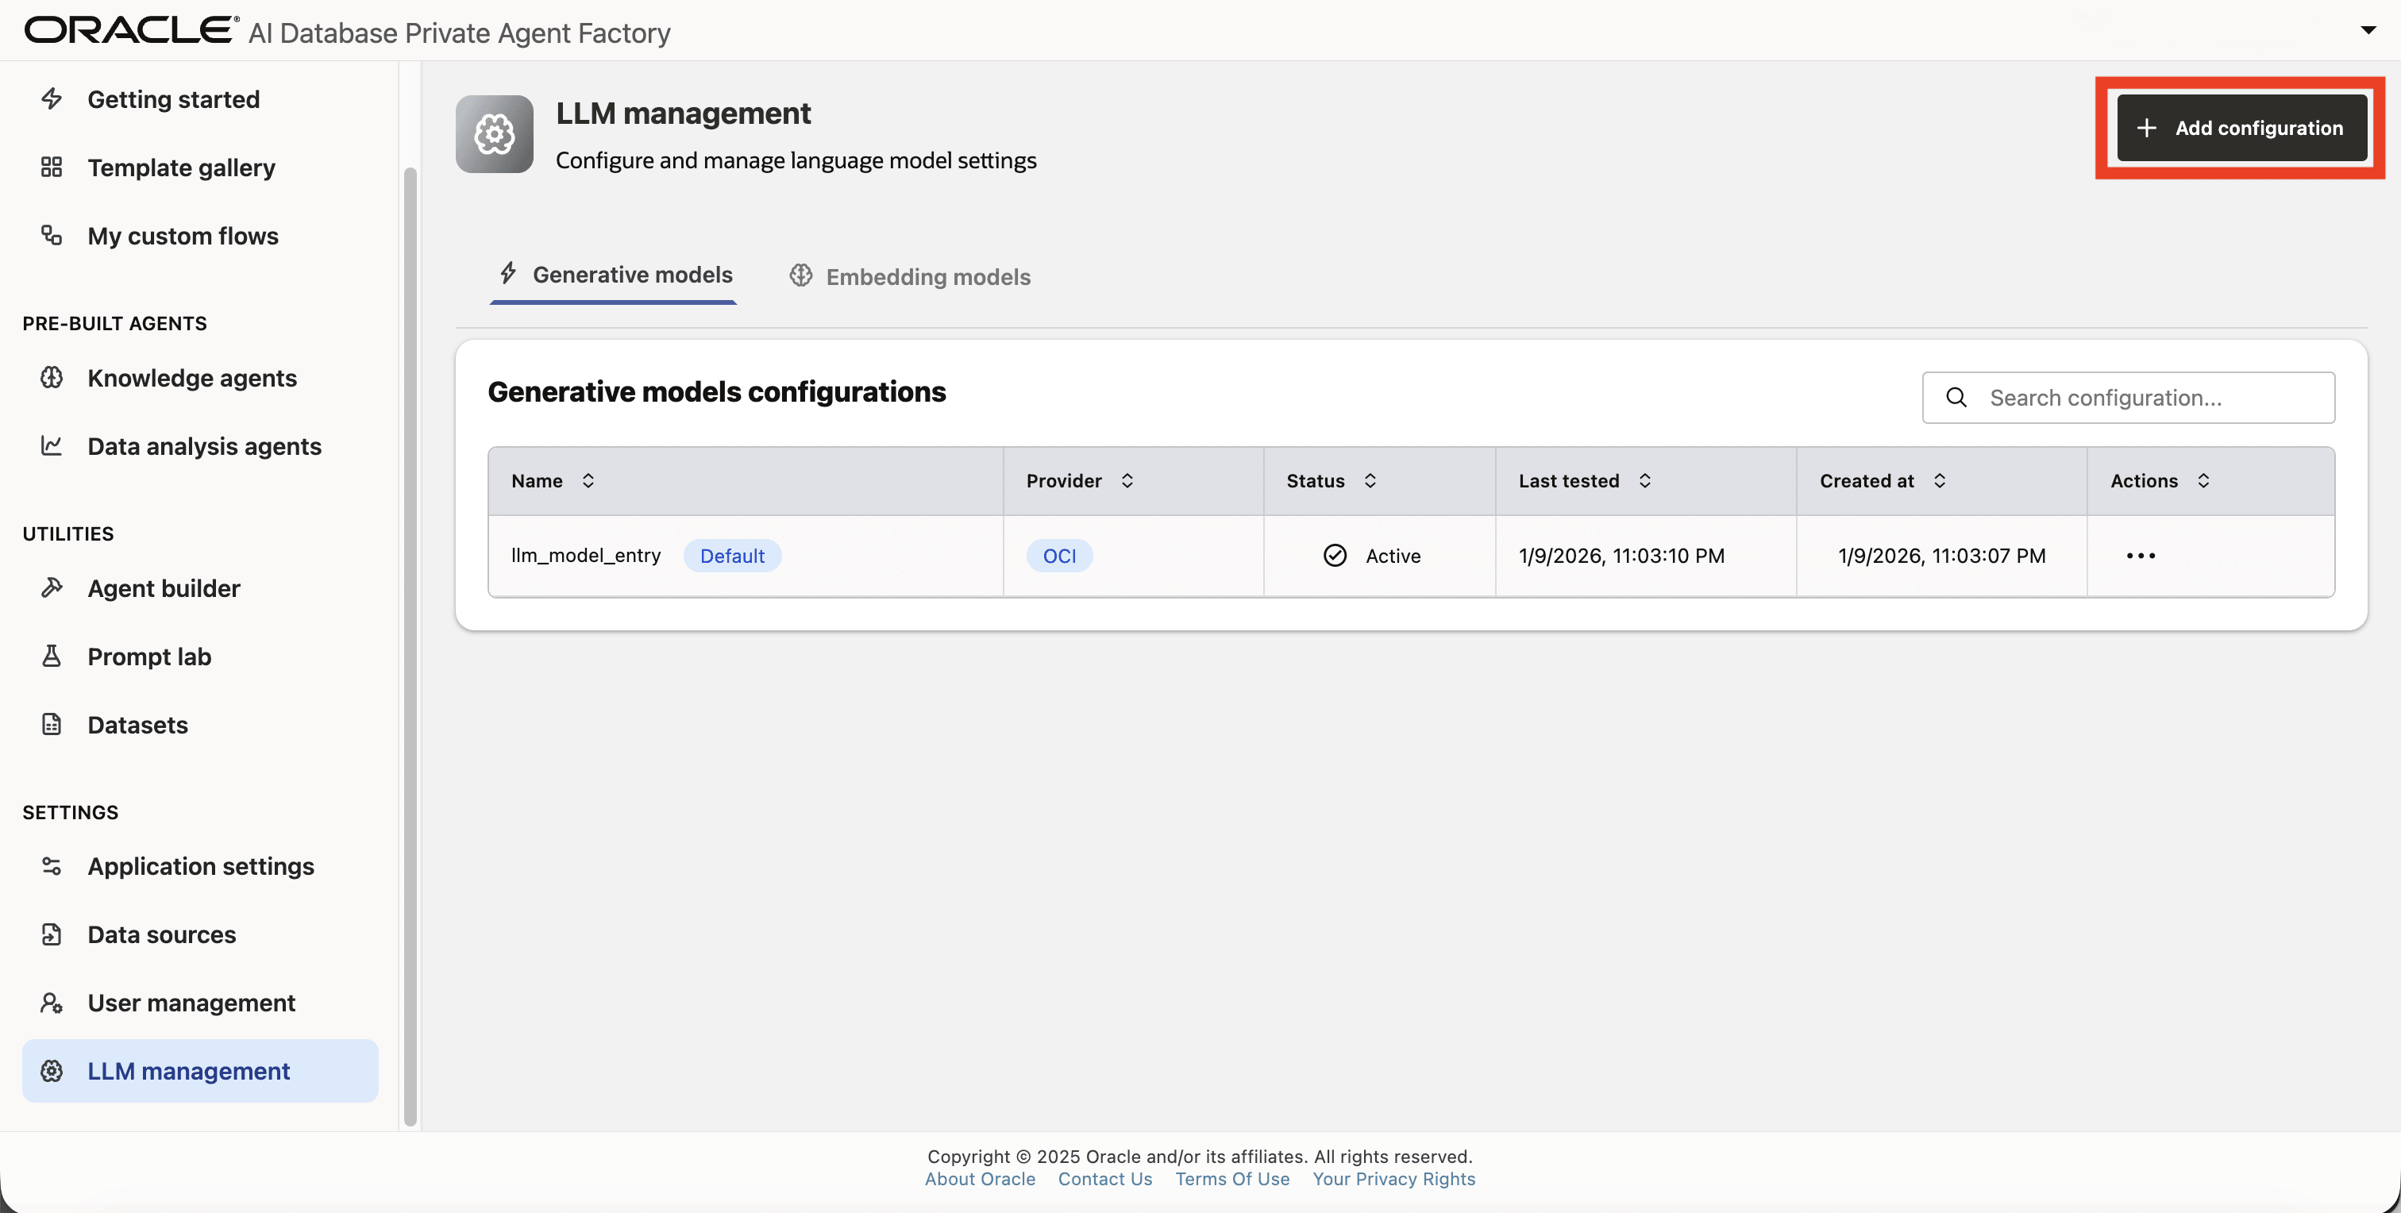Sort the table by Provider column

pos(1127,481)
